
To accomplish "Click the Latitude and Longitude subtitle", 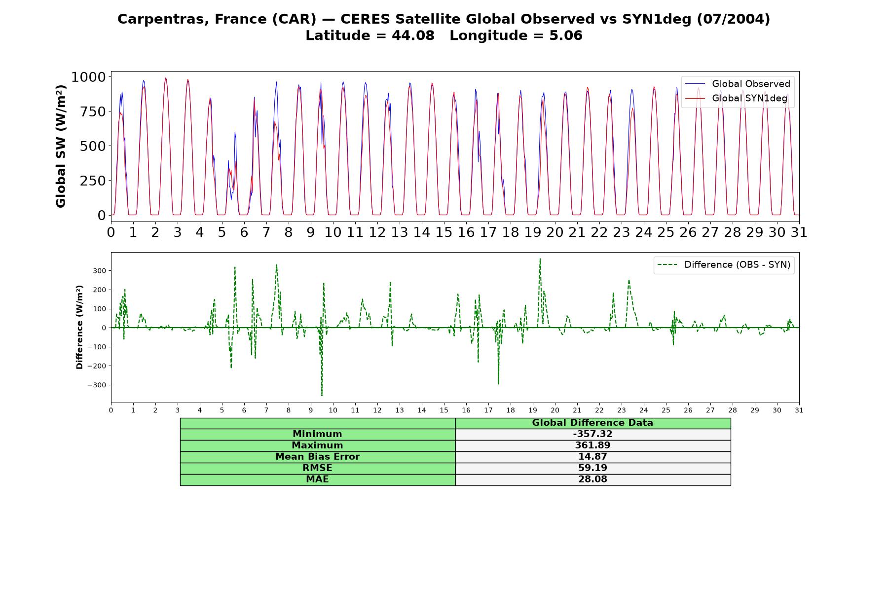I will click(444, 36).
